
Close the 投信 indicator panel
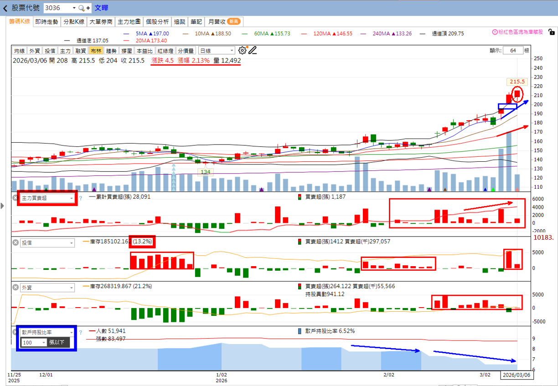(x=15, y=243)
